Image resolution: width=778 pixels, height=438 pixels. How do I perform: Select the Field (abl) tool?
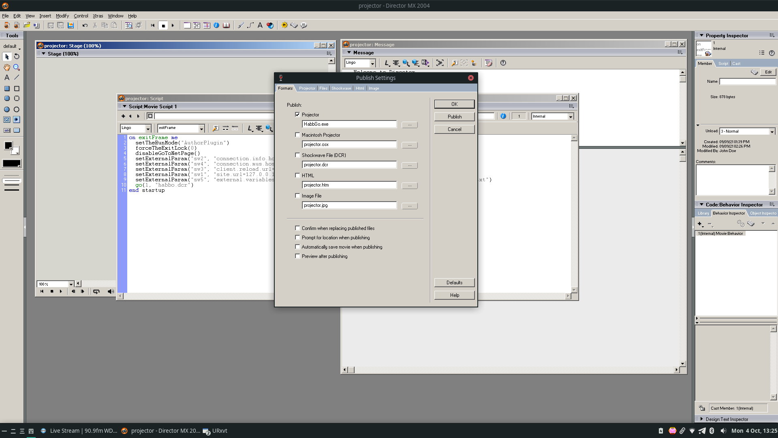7,131
